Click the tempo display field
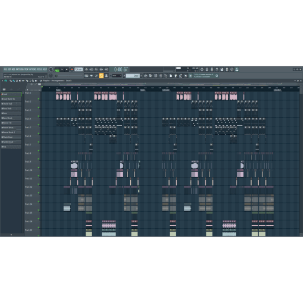The width and height of the screenshot is (303, 303). pos(79,69)
